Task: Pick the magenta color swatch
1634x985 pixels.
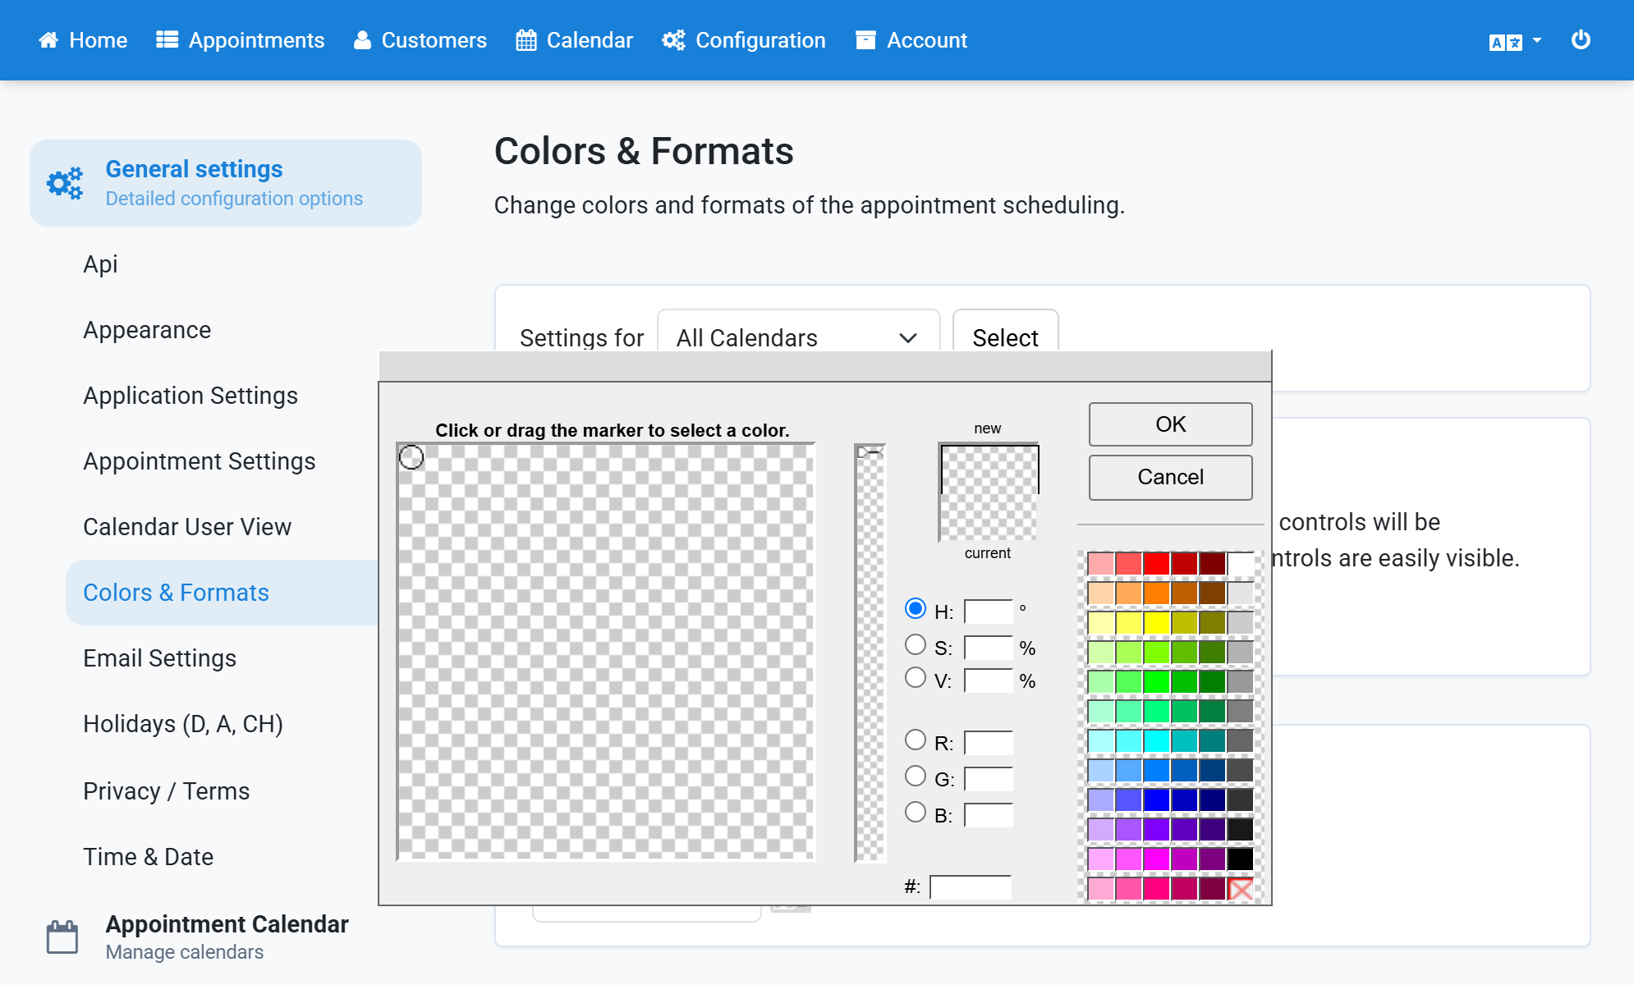Action: click(1156, 859)
